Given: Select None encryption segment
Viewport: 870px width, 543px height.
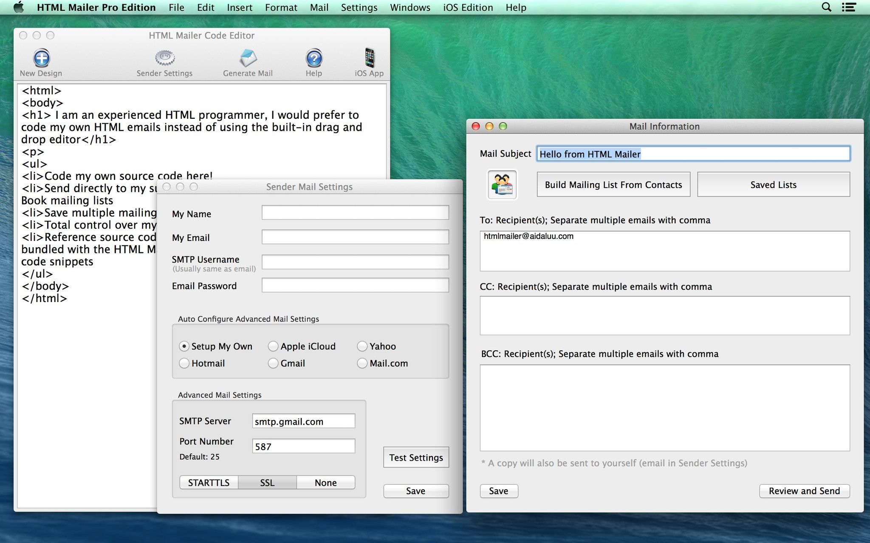Looking at the screenshot, I should coord(326,482).
